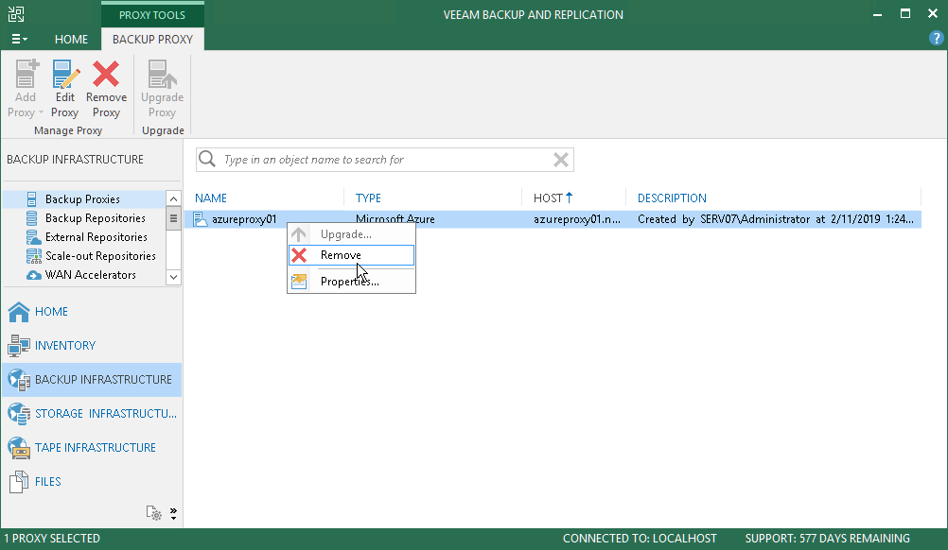The image size is (948, 550).
Task: Click the Add Proxy ribbon icon
Action: (x=26, y=74)
